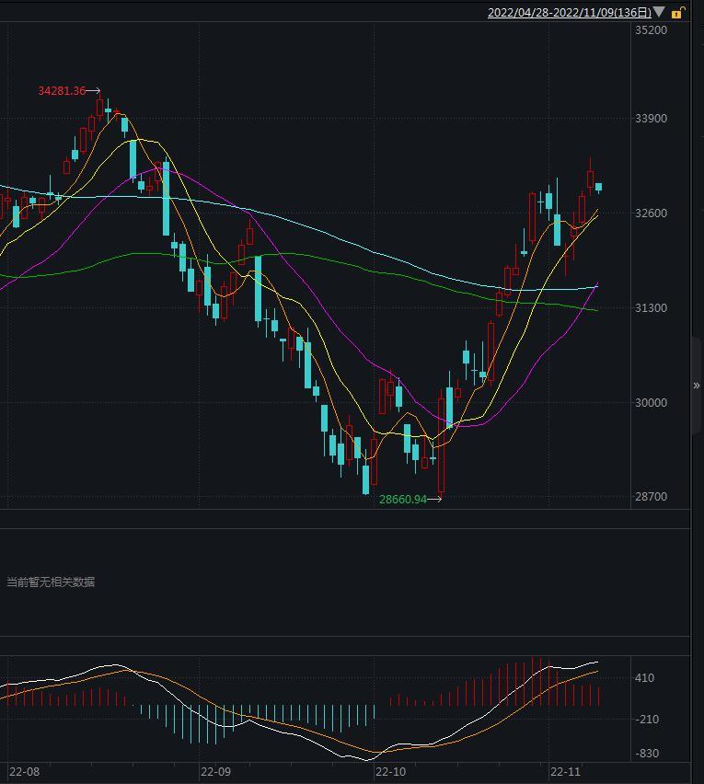
Task: Open the date range dropdown triangle
Action: tap(659, 13)
